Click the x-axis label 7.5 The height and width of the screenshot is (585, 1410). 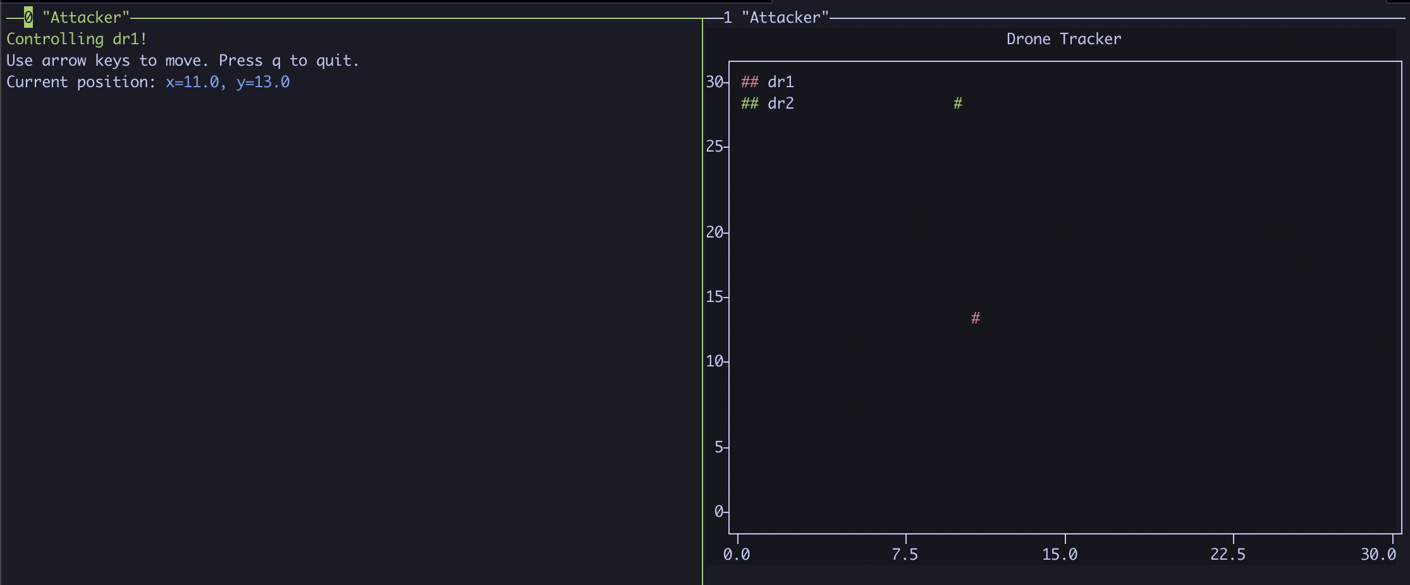point(905,554)
